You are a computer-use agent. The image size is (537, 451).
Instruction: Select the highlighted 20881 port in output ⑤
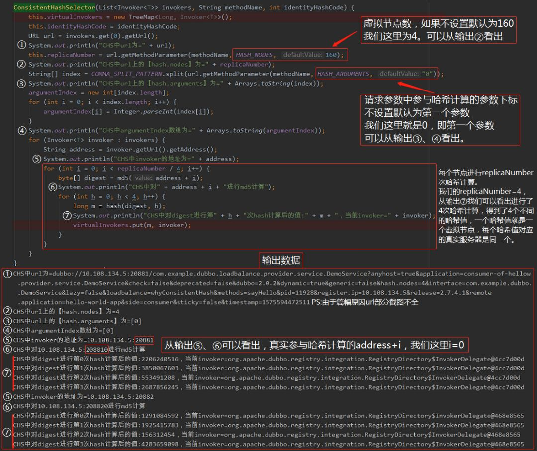coord(144,340)
